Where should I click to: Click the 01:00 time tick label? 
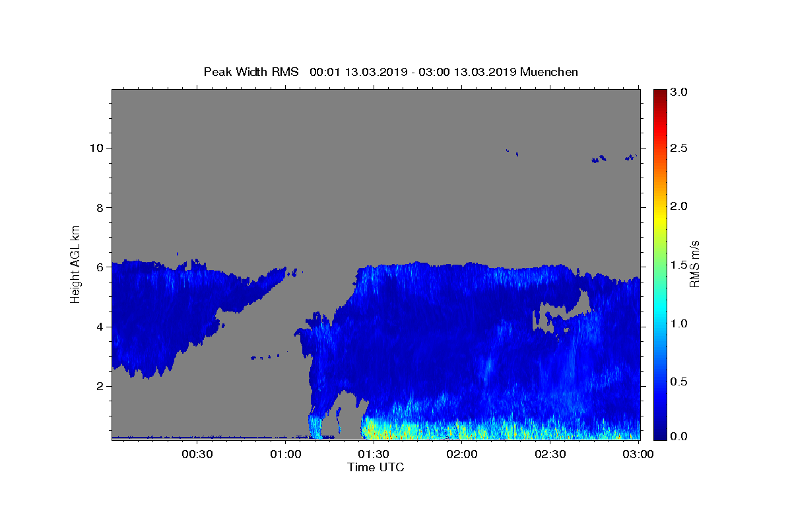click(285, 454)
